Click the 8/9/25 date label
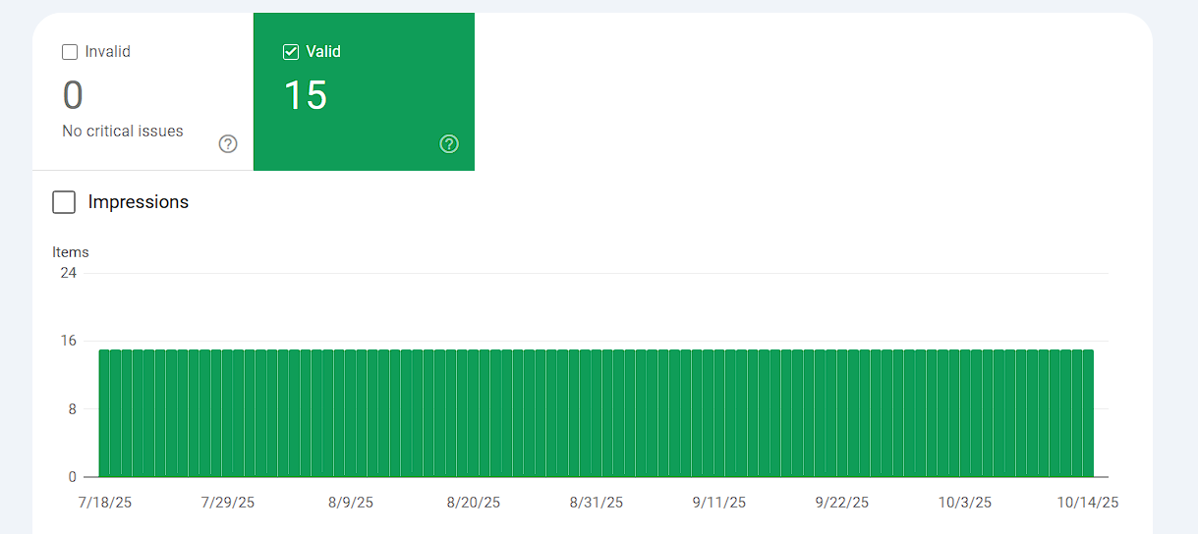Screen dimensions: 1198x534 [351, 503]
